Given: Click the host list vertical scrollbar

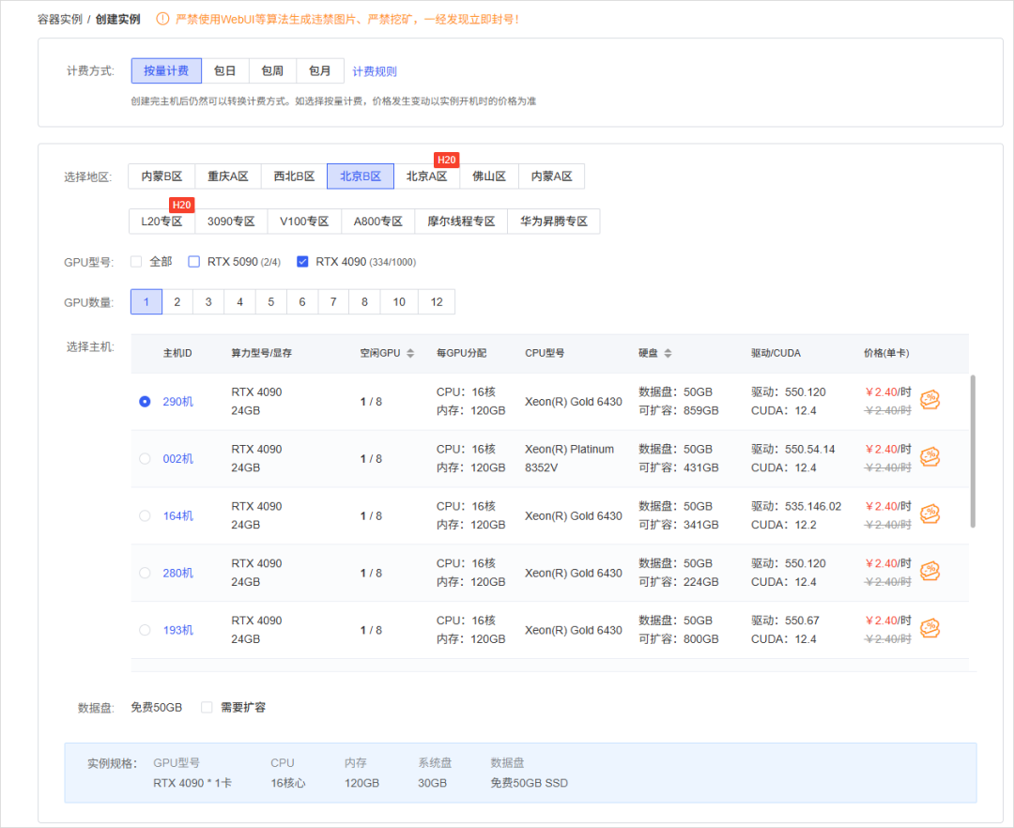Looking at the screenshot, I should tap(973, 452).
